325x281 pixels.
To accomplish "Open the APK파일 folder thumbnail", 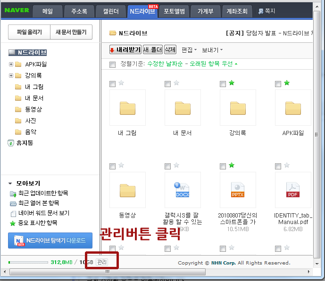I will [293, 107].
